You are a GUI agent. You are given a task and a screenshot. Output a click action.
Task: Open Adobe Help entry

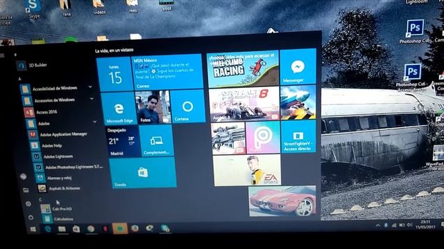[46, 146]
